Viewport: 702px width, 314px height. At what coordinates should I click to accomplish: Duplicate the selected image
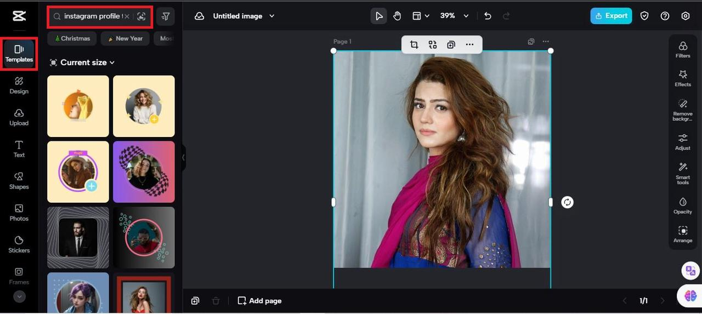coord(451,45)
